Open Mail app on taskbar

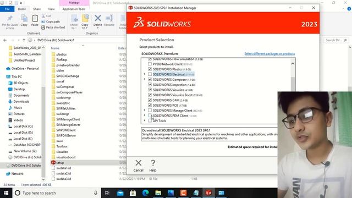coord(120,193)
